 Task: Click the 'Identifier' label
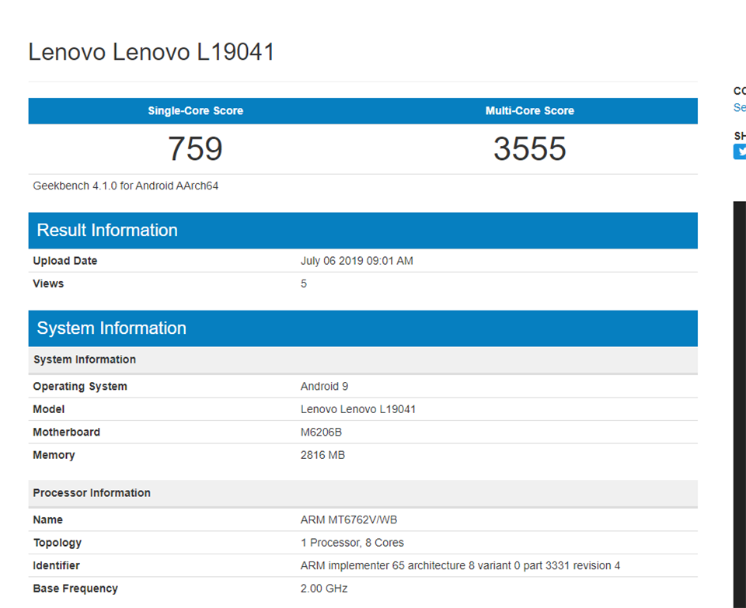click(x=56, y=566)
